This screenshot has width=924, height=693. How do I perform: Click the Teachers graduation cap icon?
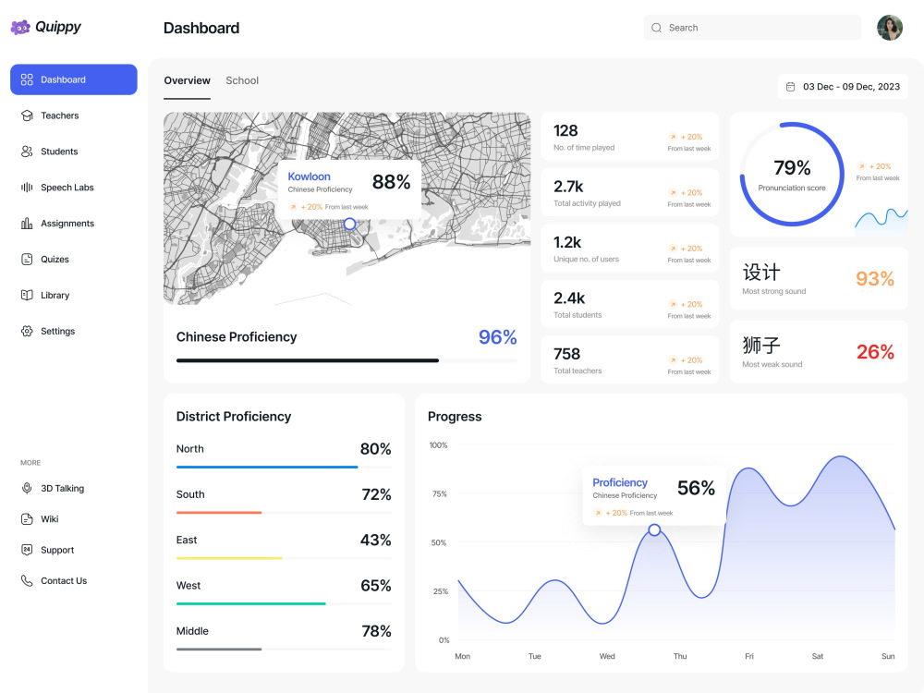[x=27, y=115]
